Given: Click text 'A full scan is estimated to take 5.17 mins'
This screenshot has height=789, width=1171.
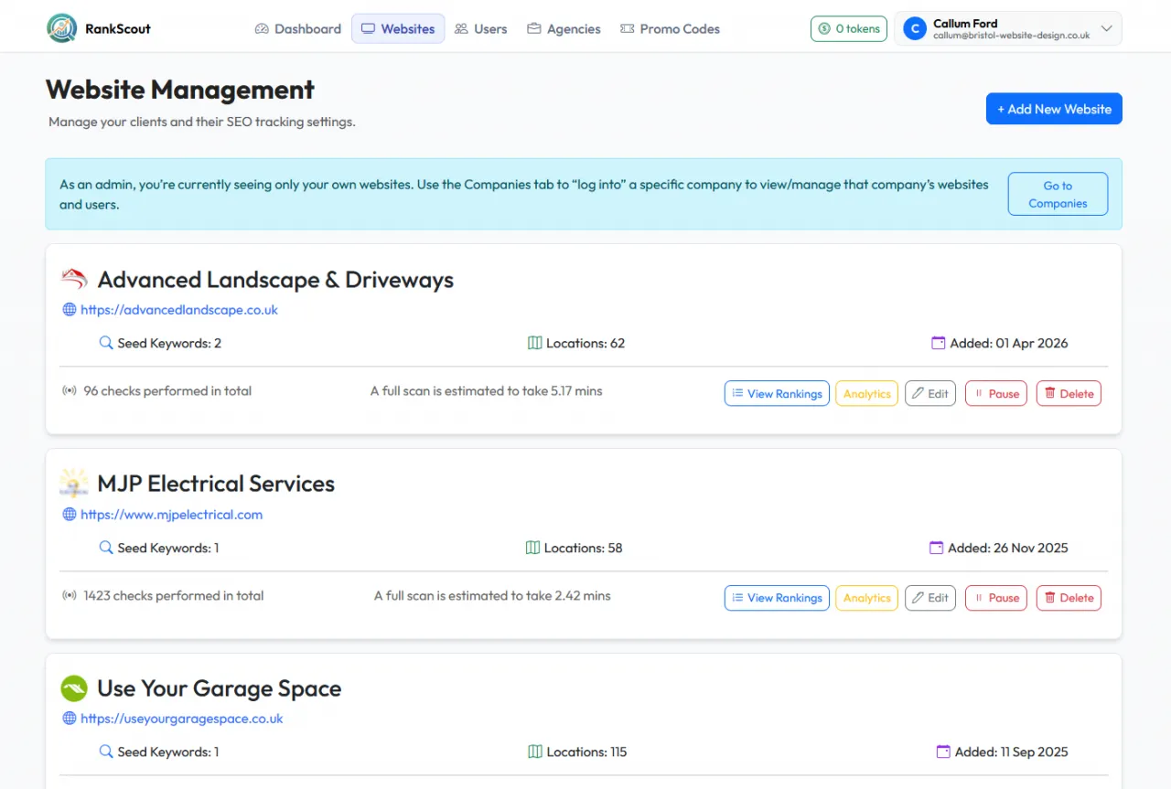Looking at the screenshot, I should [487, 390].
